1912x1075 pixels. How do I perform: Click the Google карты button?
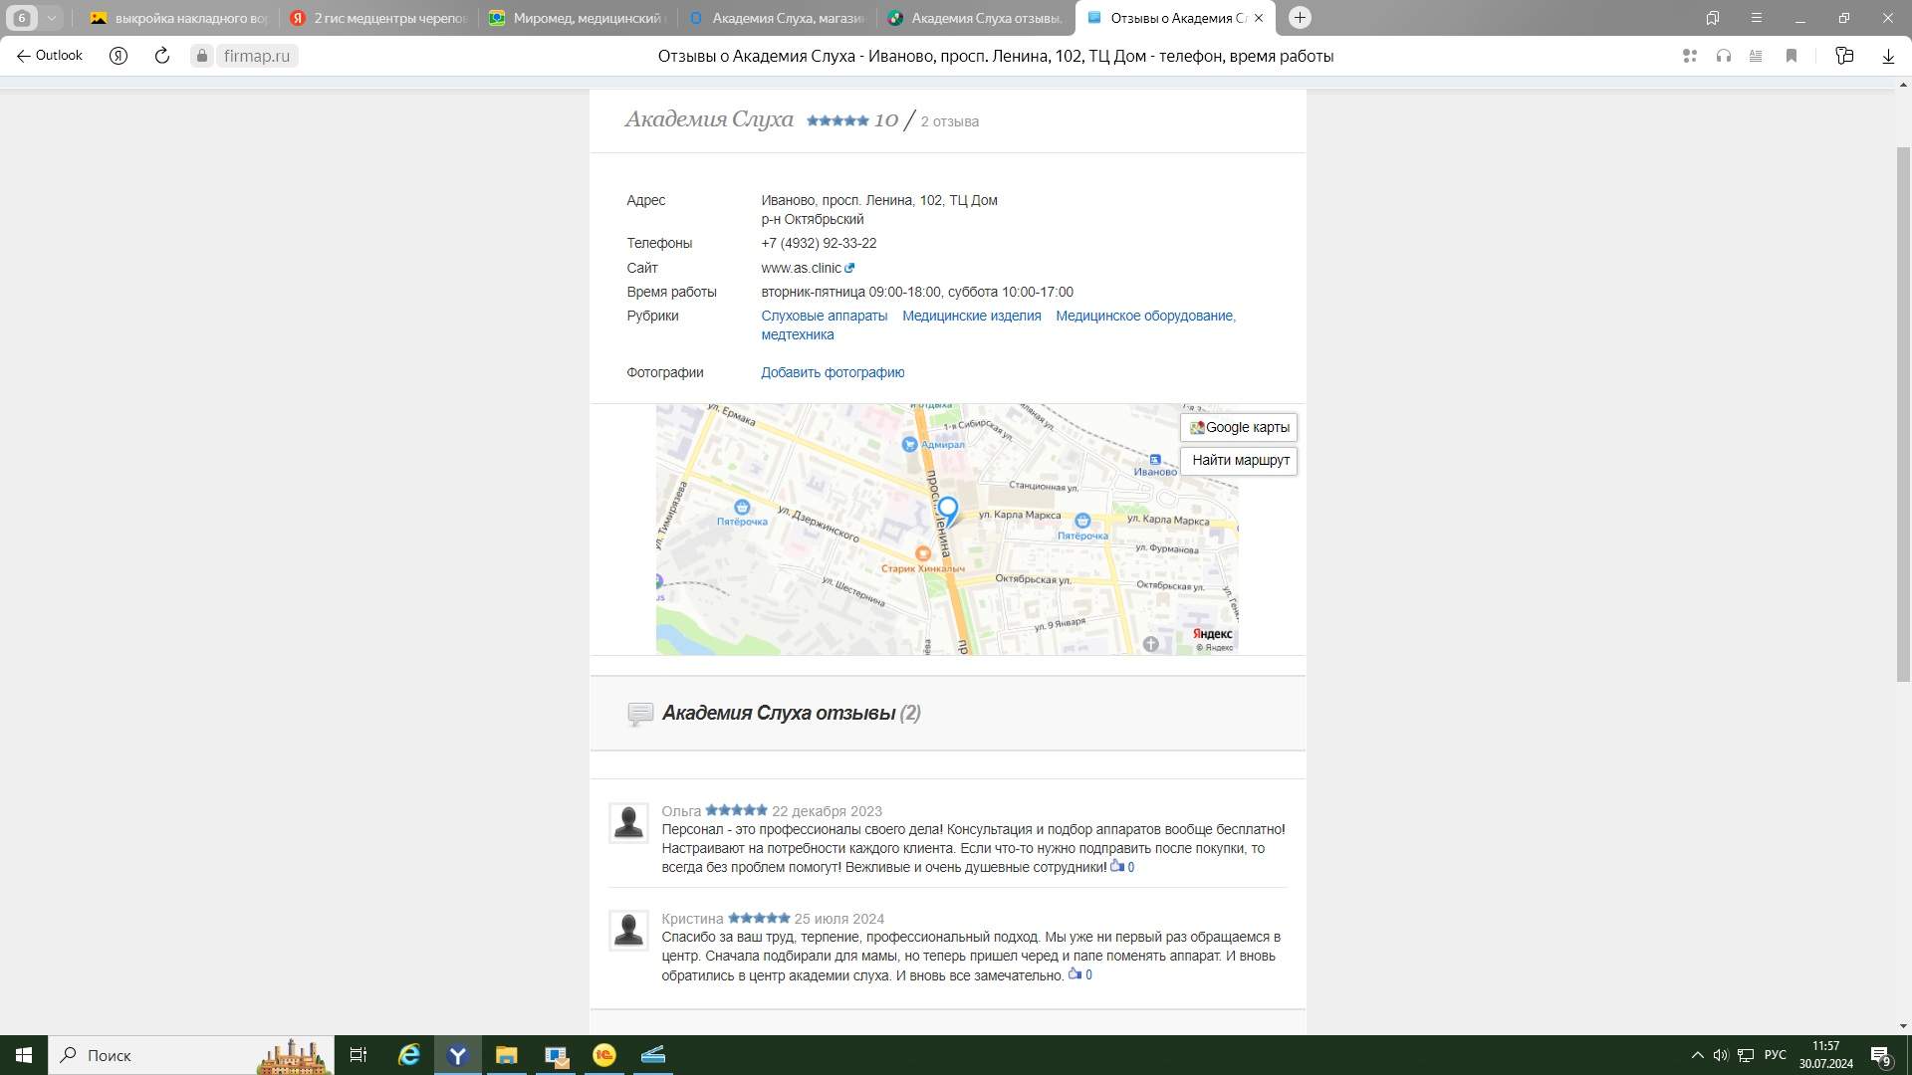1239,427
